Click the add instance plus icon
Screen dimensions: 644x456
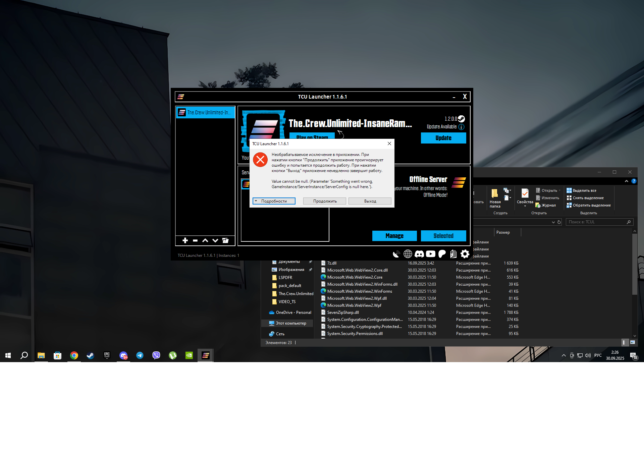pos(185,240)
